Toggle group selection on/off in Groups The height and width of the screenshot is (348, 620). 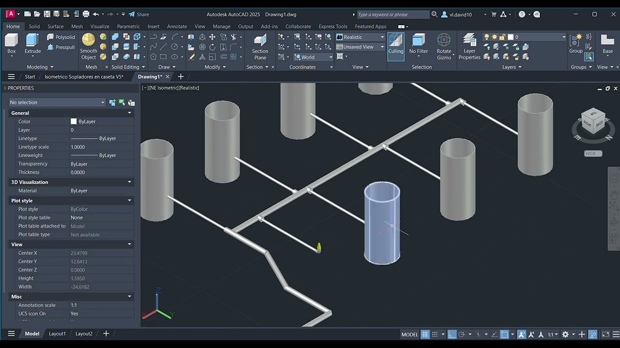tap(589, 57)
